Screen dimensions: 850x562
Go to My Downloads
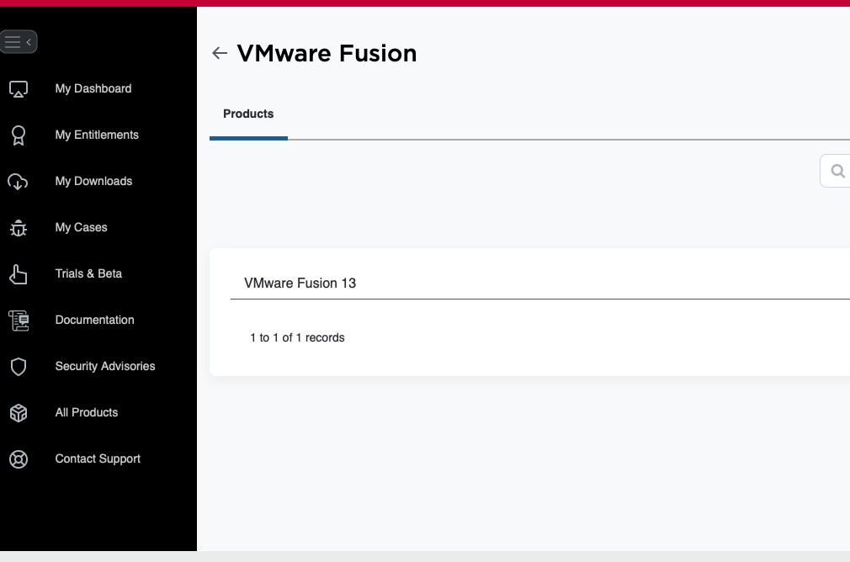tap(93, 181)
